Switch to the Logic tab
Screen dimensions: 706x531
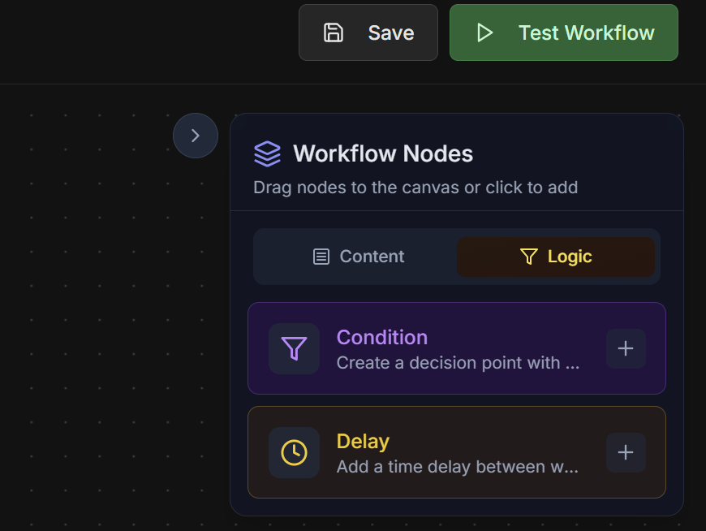point(556,257)
